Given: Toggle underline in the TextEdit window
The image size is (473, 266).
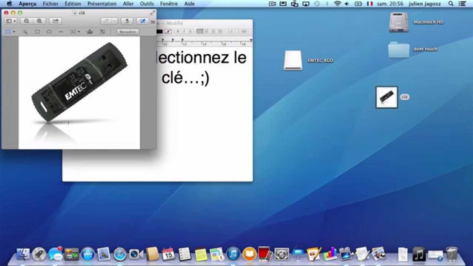Looking at the screenshot, I should point(190,31).
